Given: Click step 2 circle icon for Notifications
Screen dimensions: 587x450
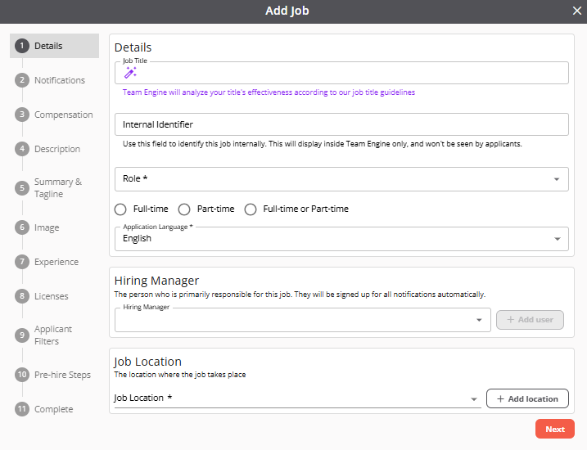Looking at the screenshot, I should pos(22,80).
